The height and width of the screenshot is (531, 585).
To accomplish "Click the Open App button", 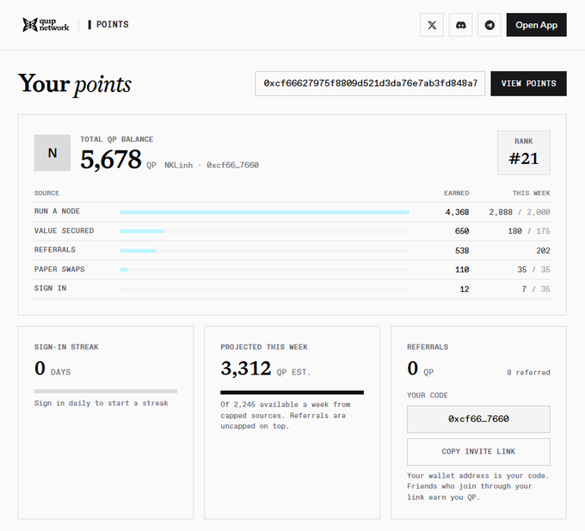I will tap(536, 25).
